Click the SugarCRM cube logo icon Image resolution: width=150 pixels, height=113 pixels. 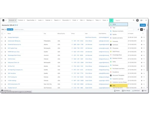point(3,20)
